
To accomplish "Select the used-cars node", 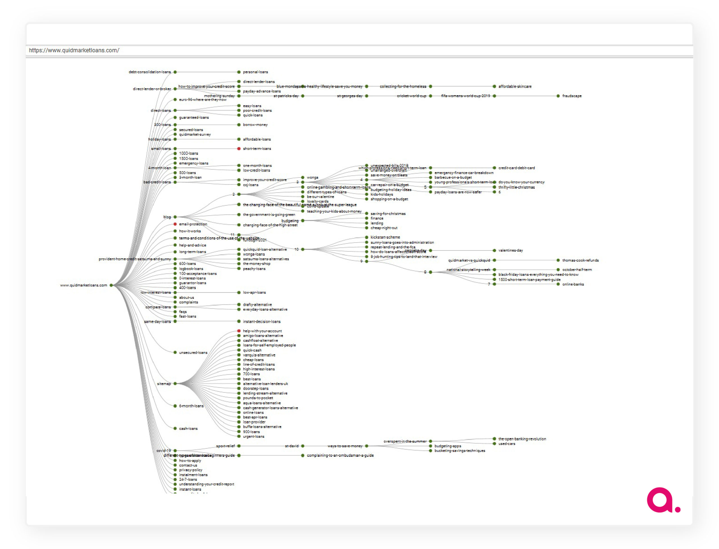I will (x=494, y=444).
